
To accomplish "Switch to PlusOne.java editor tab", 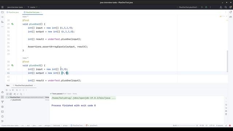I will 13,12.
